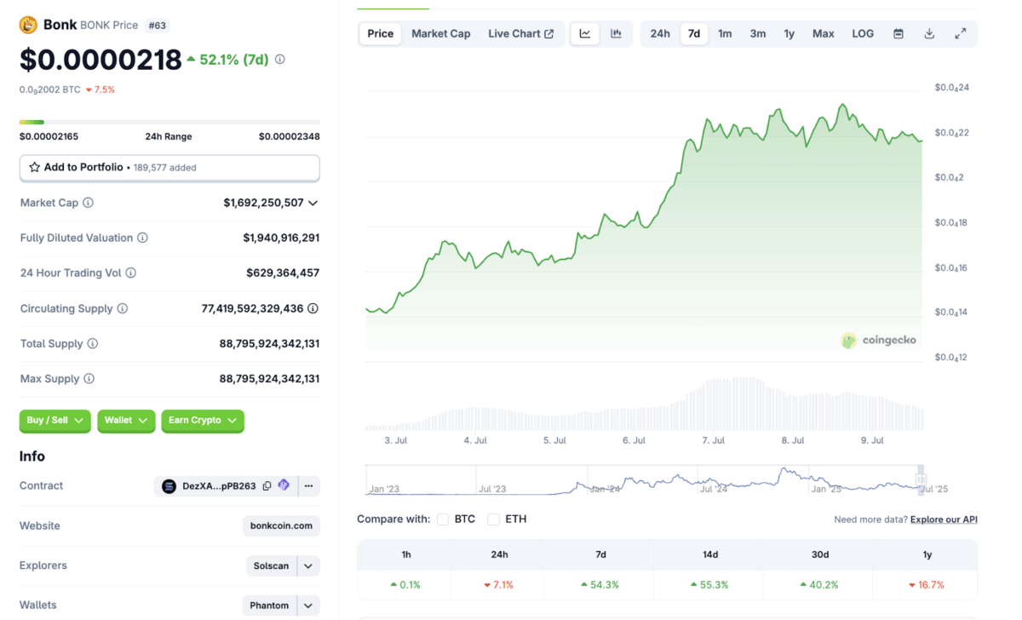
Task: Open info icon next to 77,419,592,329,436 value
Action: click(313, 308)
